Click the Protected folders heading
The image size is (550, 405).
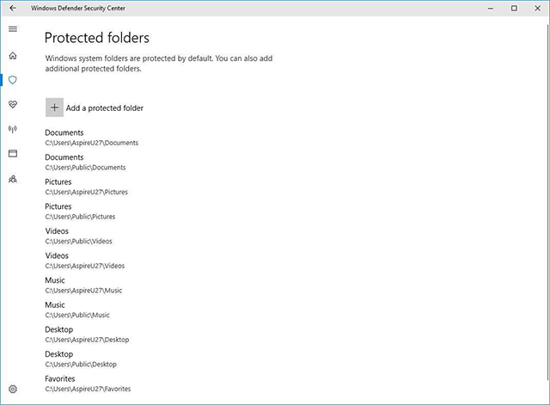97,38
